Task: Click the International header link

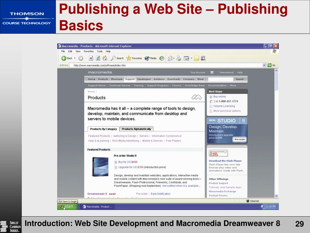Action: tap(226, 73)
